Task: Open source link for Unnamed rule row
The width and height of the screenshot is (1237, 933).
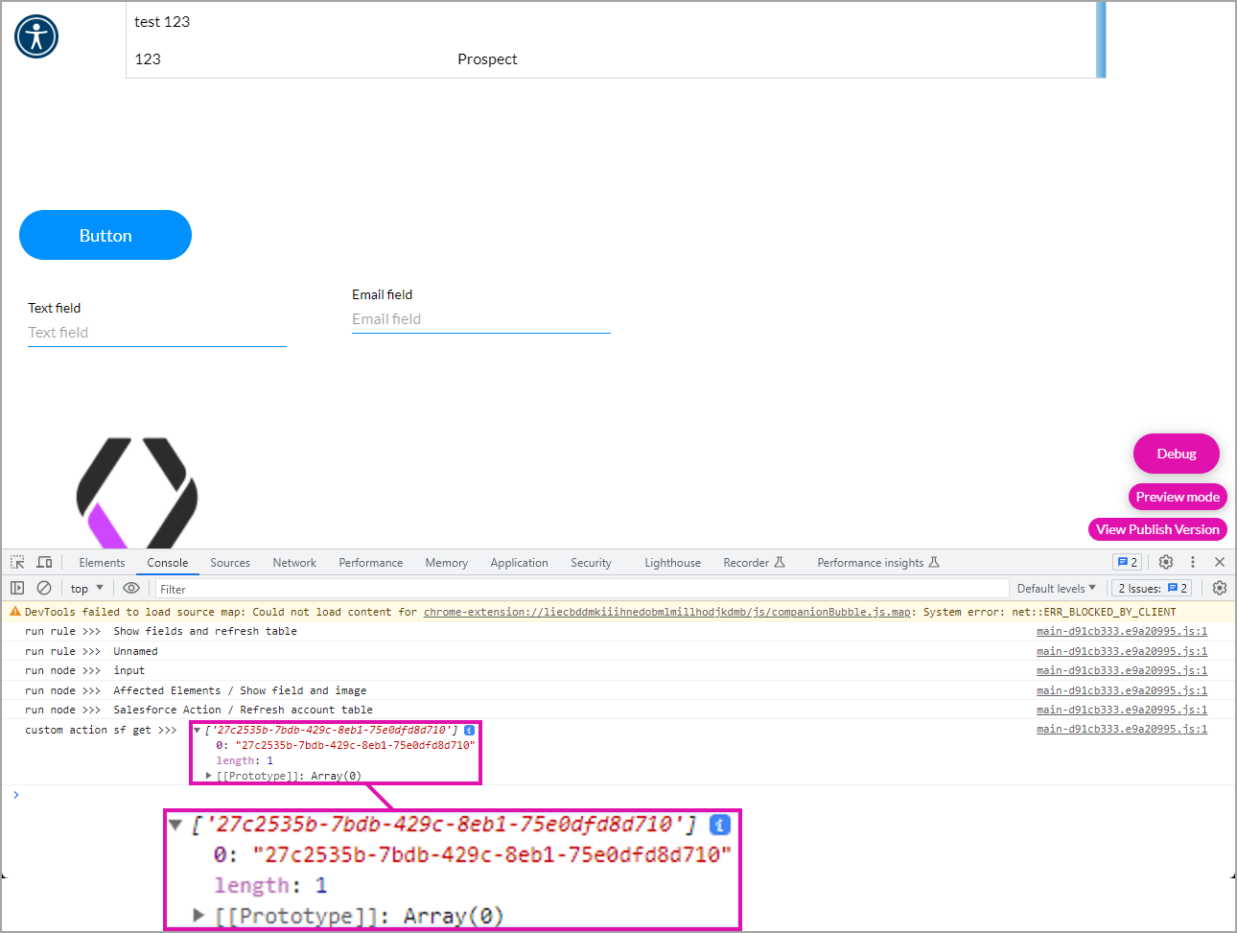Action: pyautogui.click(x=1122, y=651)
